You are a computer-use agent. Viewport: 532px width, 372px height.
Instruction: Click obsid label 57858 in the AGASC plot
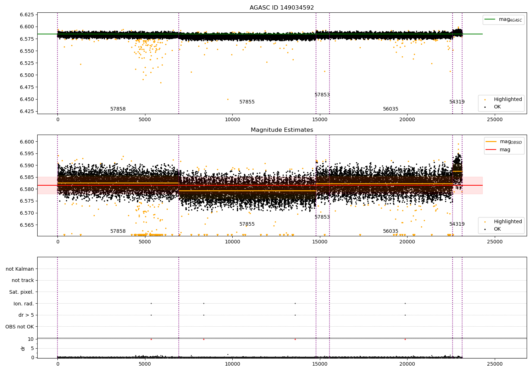pyautogui.click(x=118, y=109)
